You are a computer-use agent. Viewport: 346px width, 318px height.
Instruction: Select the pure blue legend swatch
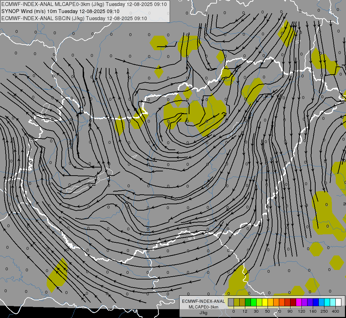316,302
